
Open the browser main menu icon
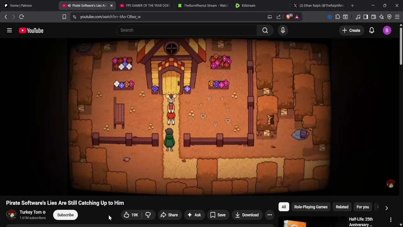tap(397, 17)
